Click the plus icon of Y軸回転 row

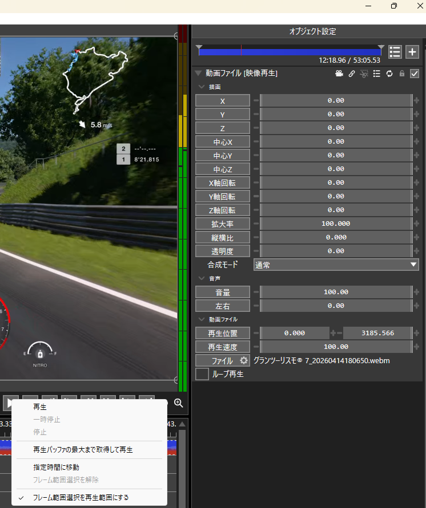tap(417, 196)
